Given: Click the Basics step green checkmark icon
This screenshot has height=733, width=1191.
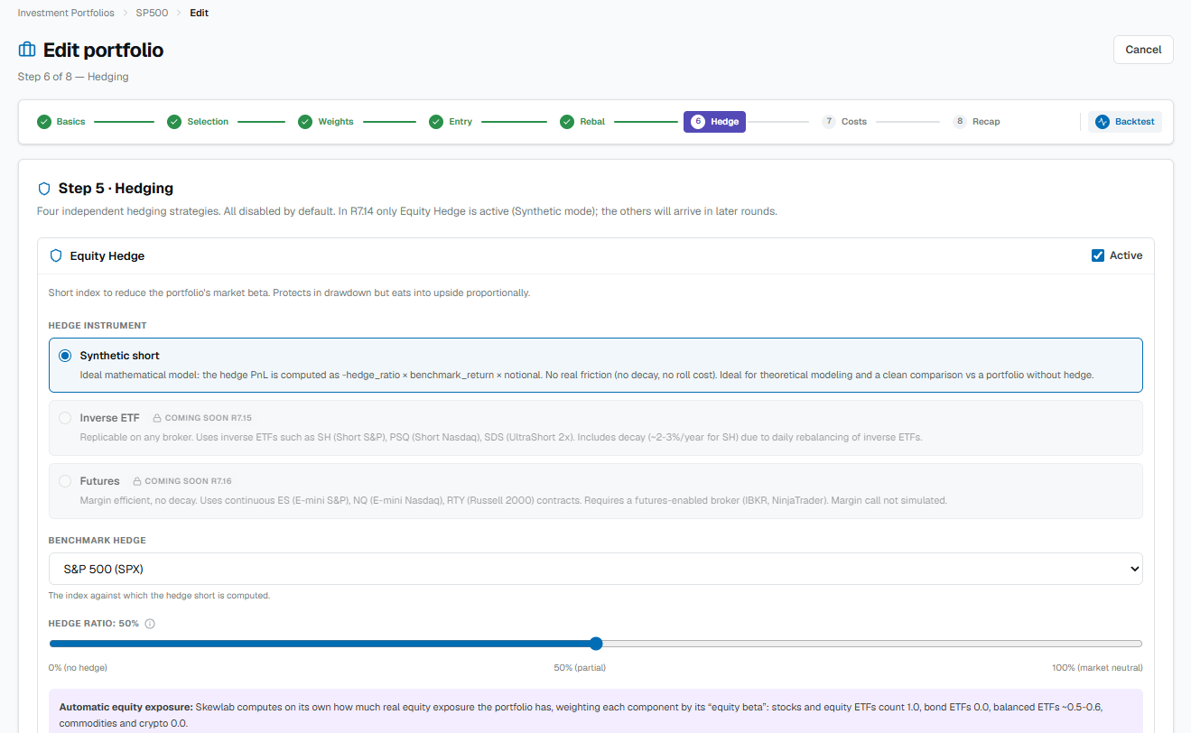Looking at the screenshot, I should coord(43,122).
